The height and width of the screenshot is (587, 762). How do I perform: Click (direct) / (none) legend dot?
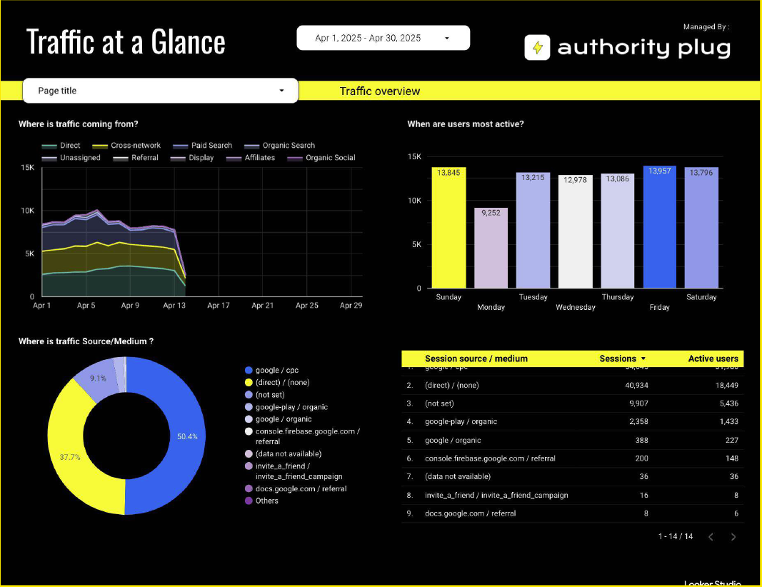coord(249,382)
